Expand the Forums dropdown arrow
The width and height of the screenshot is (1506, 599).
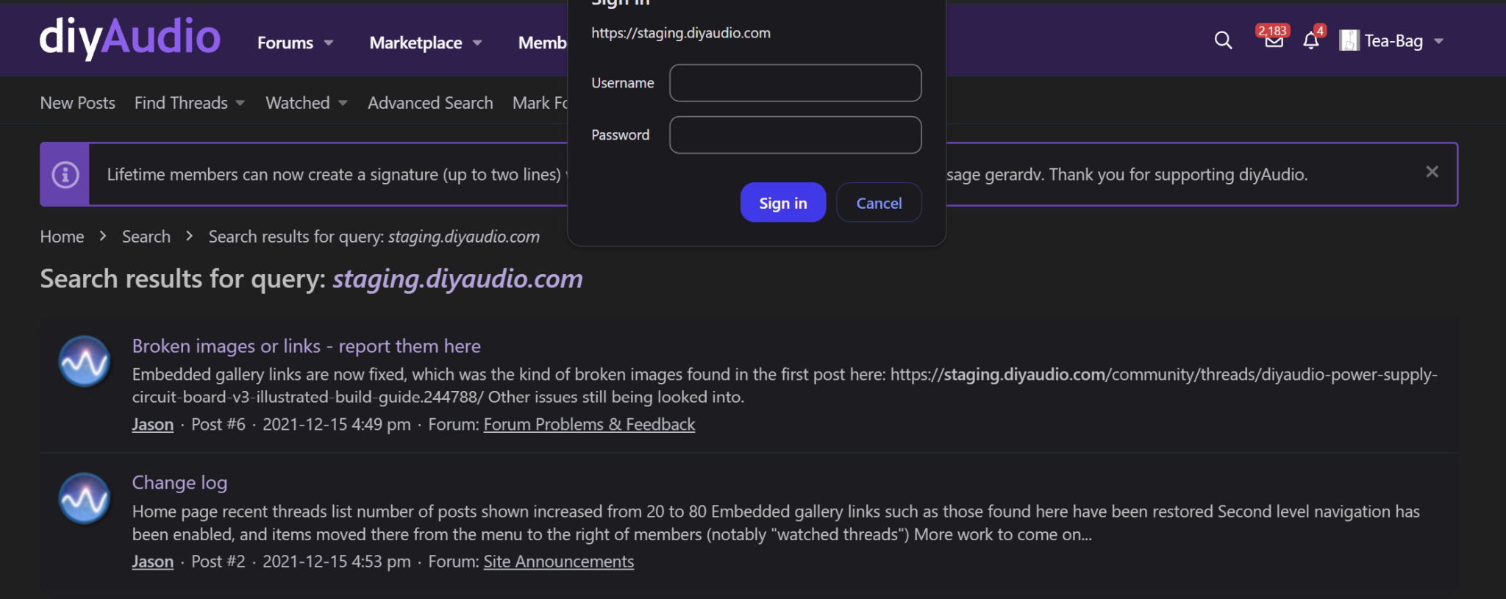pyautogui.click(x=329, y=43)
